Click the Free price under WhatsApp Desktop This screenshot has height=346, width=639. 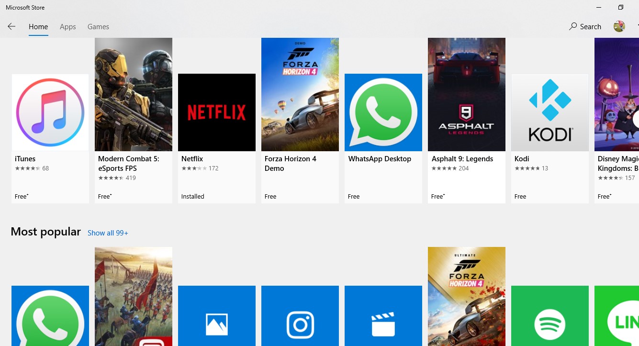pyautogui.click(x=354, y=196)
